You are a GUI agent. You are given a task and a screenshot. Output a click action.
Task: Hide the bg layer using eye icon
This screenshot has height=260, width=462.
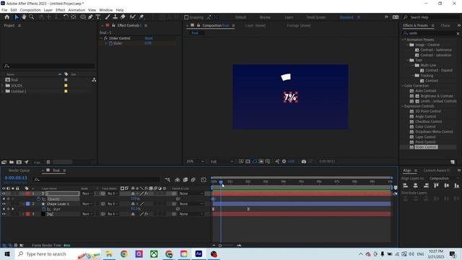4,214
